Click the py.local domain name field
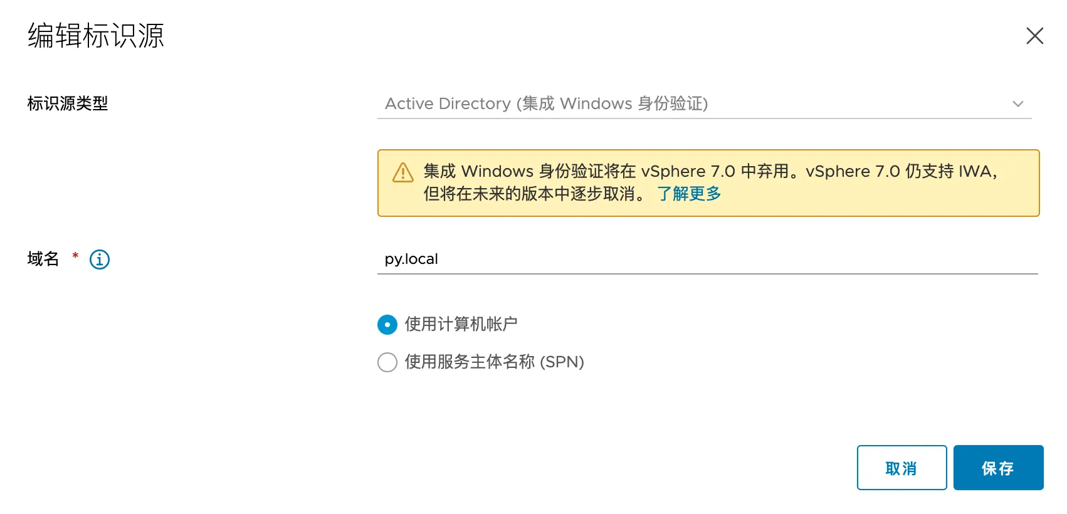The width and height of the screenshot is (1067, 514). pyautogui.click(x=707, y=259)
